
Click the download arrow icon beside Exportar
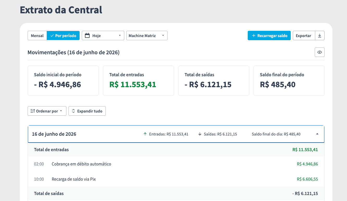coord(320,36)
